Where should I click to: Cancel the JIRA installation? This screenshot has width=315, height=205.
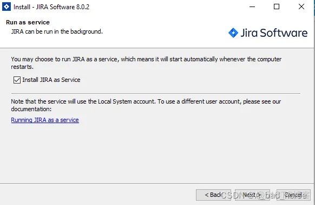click(x=293, y=195)
